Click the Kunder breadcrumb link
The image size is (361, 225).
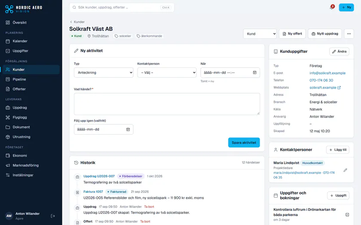79,22
